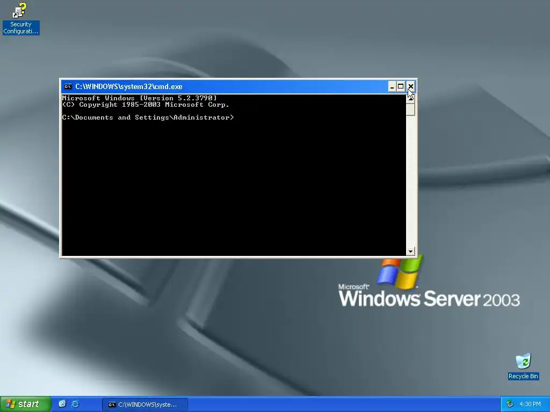Click the 'Microsoft Windows [Version 5.2.3790]' line
Screen dimensions: 550x412
[x=140, y=98]
